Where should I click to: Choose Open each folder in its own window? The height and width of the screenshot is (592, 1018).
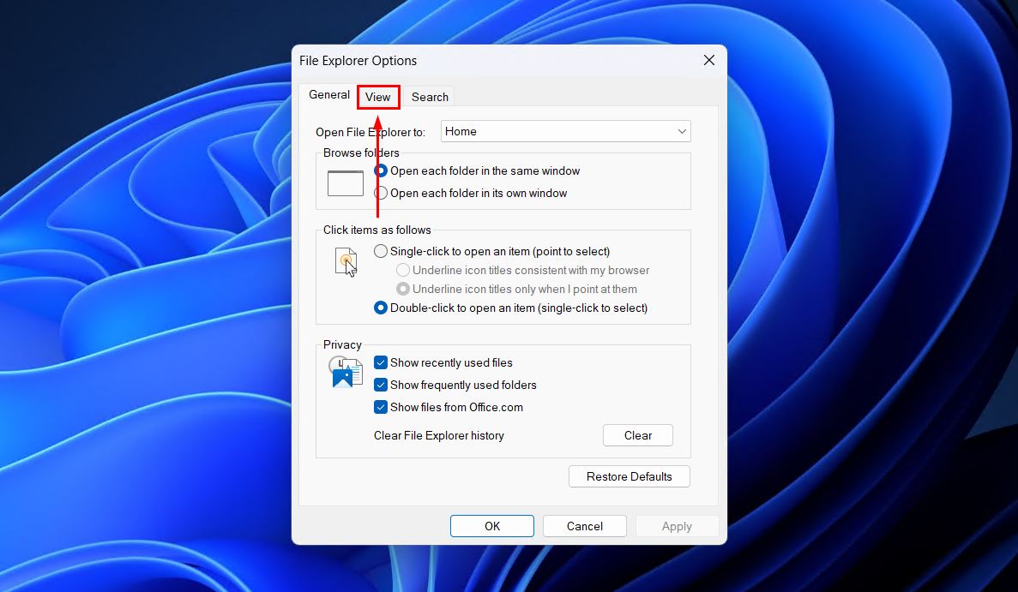381,193
